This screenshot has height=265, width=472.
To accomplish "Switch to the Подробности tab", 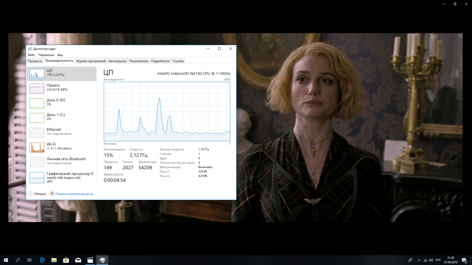I will [160, 61].
